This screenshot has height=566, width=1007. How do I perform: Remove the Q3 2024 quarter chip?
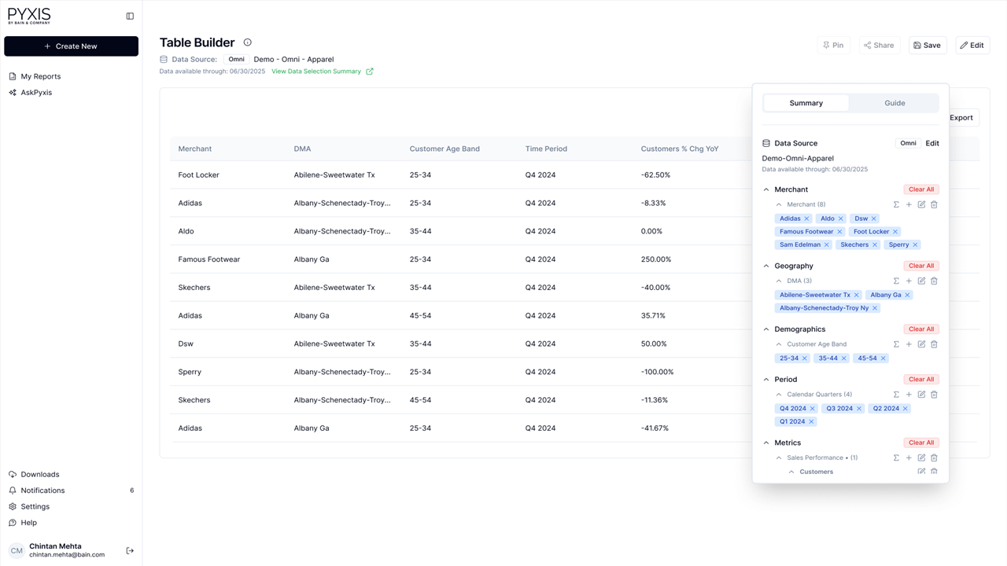[x=859, y=409]
